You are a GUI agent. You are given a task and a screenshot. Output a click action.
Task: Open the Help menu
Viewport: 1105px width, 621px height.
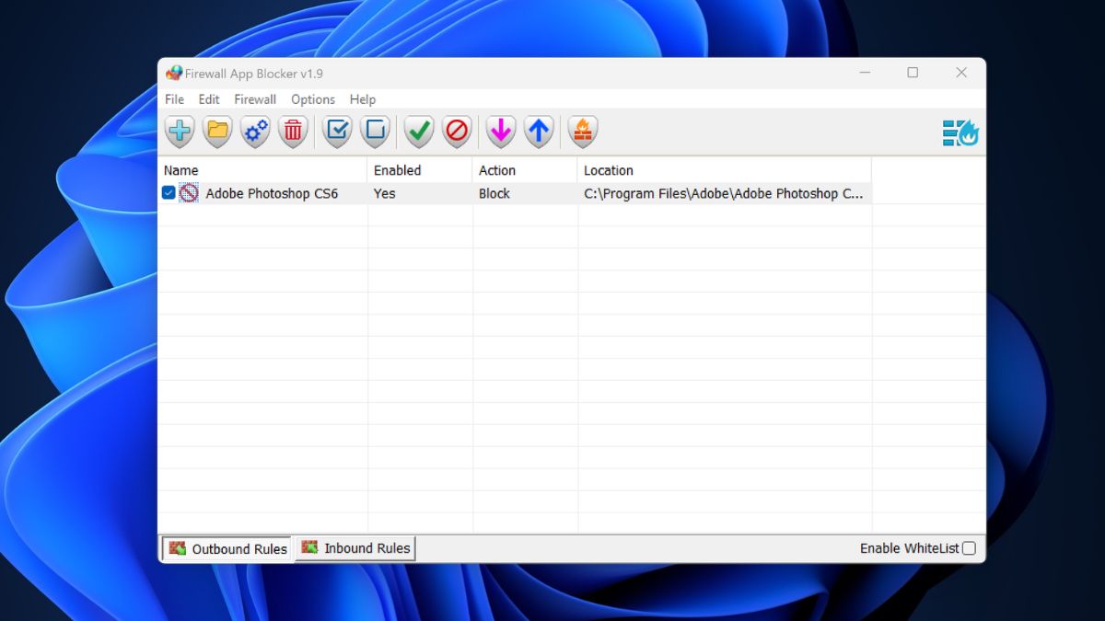[363, 99]
